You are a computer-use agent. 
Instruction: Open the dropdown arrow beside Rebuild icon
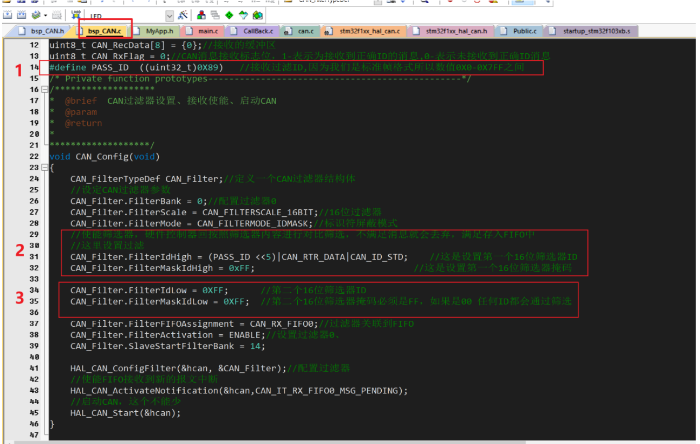[x=46, y=15]
